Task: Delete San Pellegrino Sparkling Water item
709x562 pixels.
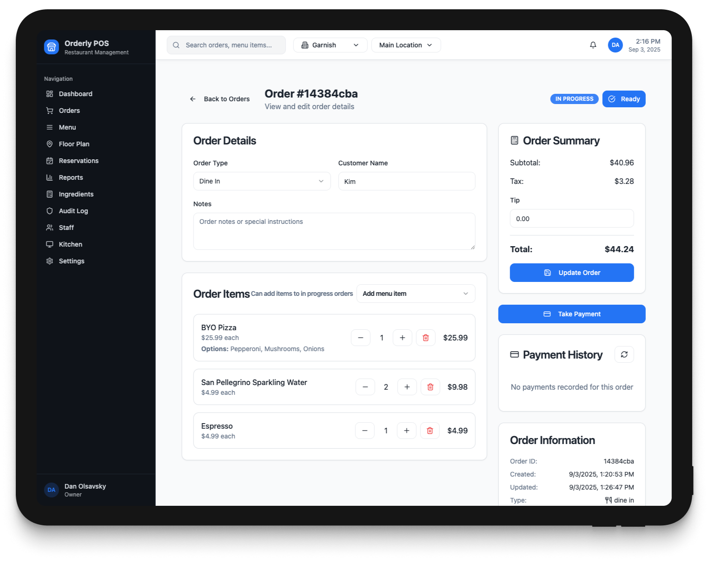Action: [430, 387]
